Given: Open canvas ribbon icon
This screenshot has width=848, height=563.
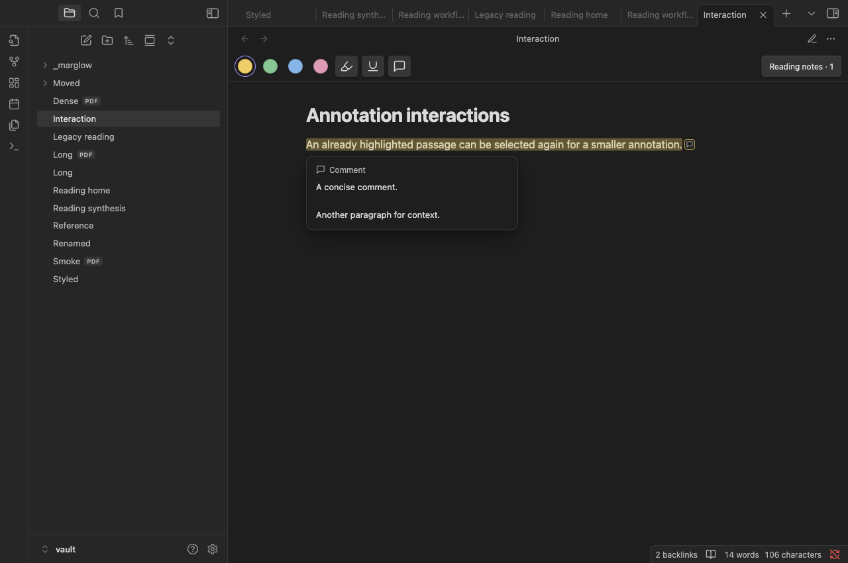Looking at the screenshot, I should 14,83.
